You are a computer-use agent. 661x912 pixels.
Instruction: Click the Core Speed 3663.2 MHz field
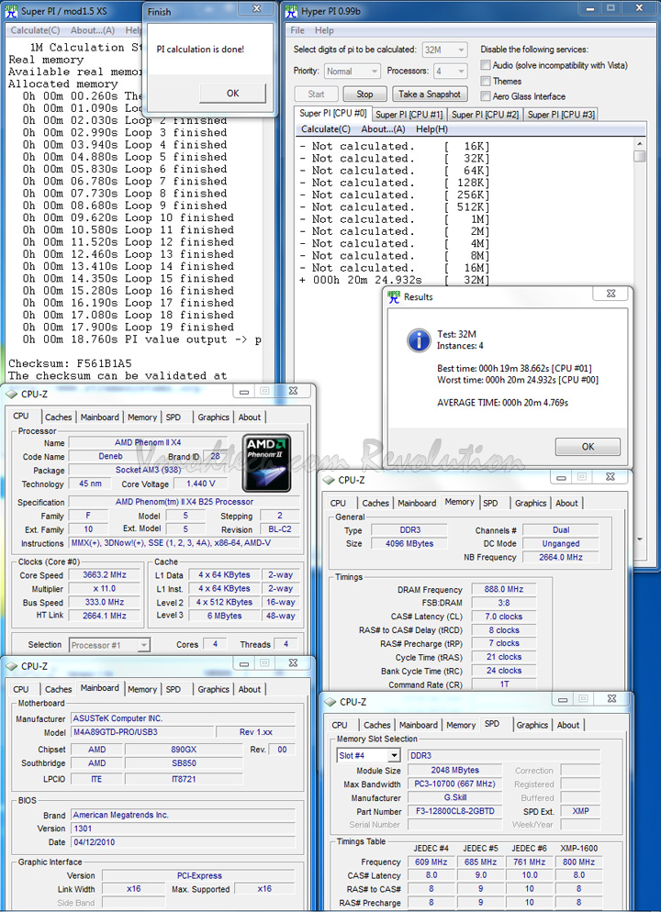click(x=105, y=574)
